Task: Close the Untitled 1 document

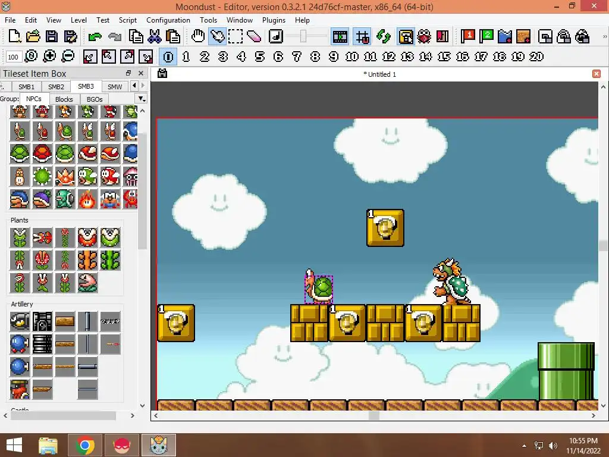Action: (597, 74)
